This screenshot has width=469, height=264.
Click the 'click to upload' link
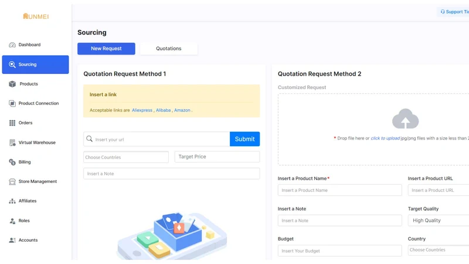[385, 138]
